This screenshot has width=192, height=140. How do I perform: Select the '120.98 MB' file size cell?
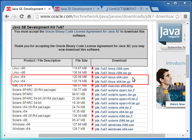pyautogui.click(x=79, y=77)
